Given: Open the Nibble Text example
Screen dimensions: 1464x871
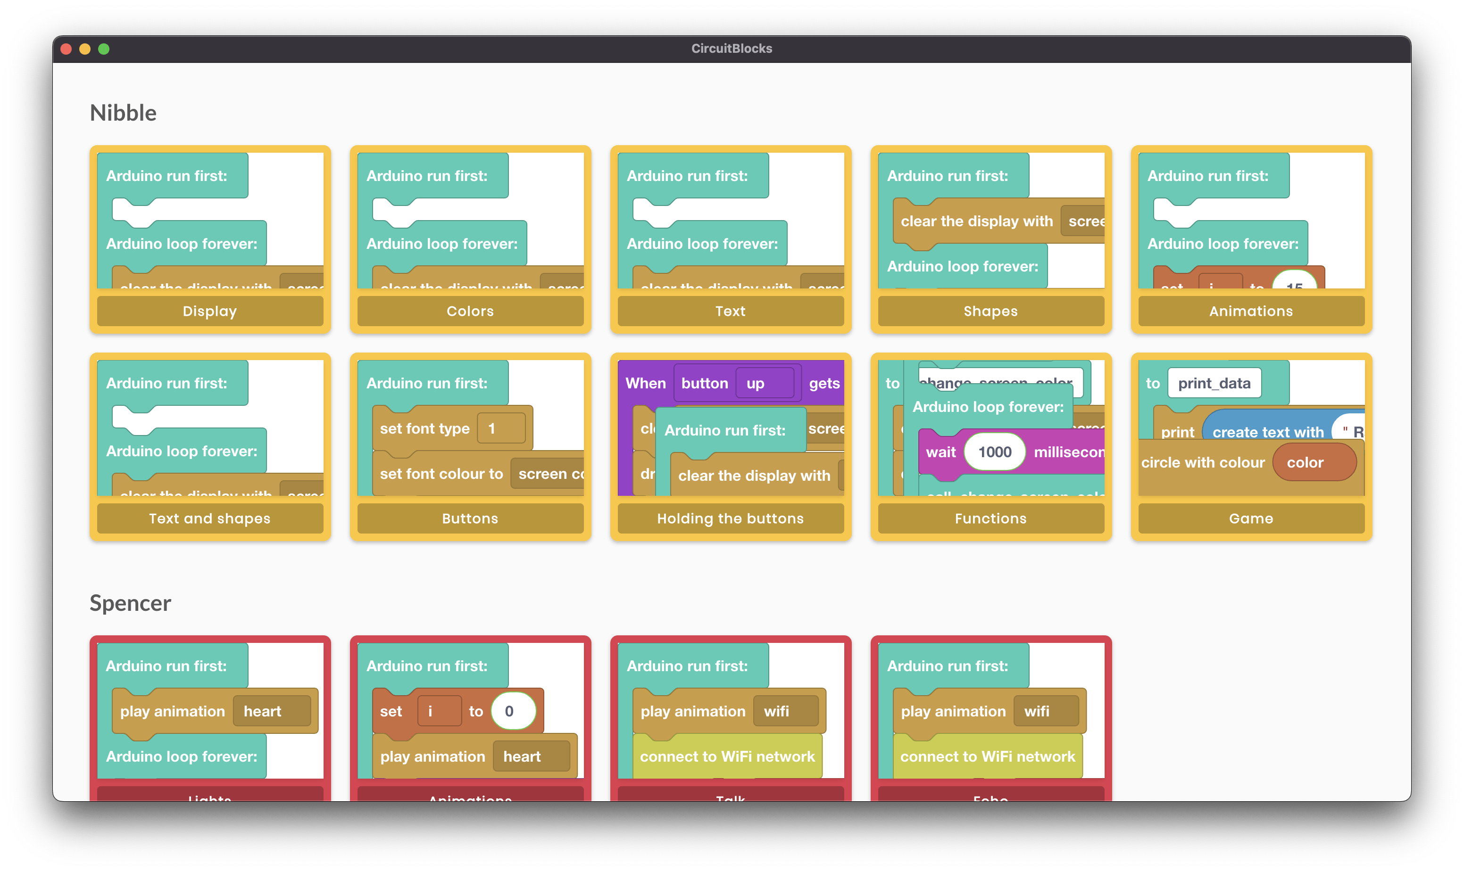Looking at the screenshot, I should tap(730, 311).
